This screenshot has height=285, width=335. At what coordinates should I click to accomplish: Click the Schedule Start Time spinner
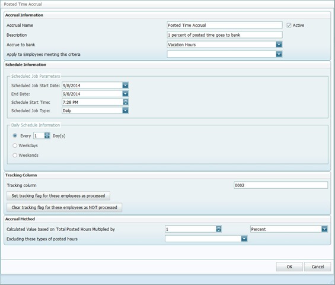pos(126,102)
